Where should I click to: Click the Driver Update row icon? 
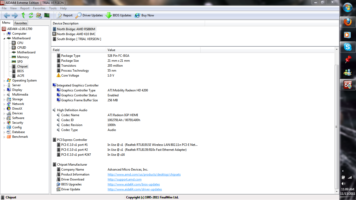[x=59, y=189]
